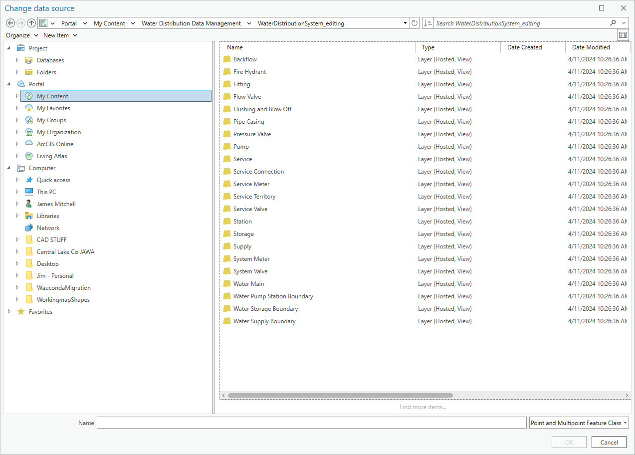
Task: Click the horizontal scrollbar thumb
Action: click(x=340, y=395)
